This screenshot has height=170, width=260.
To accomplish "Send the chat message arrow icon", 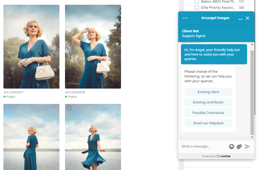I will tap(247, 146).
